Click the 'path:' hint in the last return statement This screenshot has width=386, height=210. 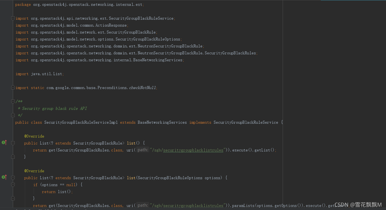click(143, 206)
